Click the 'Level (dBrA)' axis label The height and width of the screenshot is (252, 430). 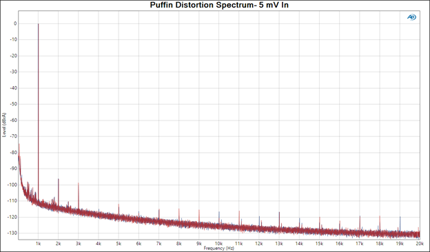(x=4, y=125)
